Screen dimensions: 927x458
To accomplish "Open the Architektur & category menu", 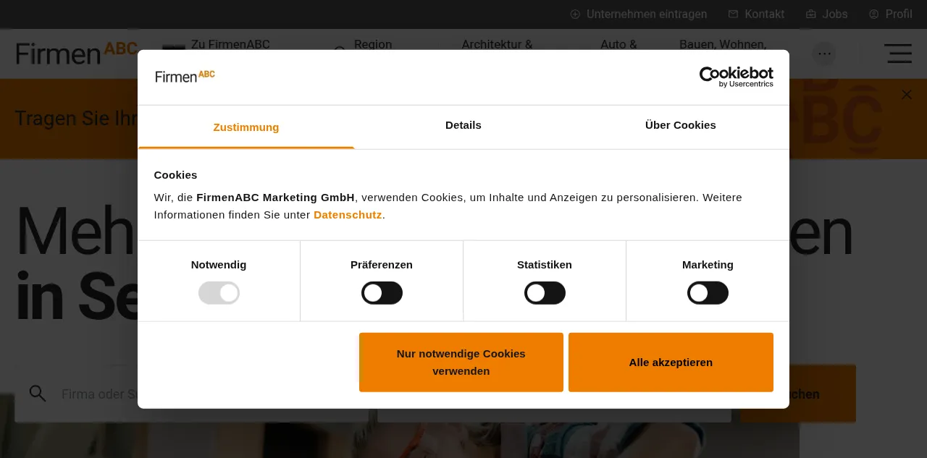I will (x=497, y=45).
